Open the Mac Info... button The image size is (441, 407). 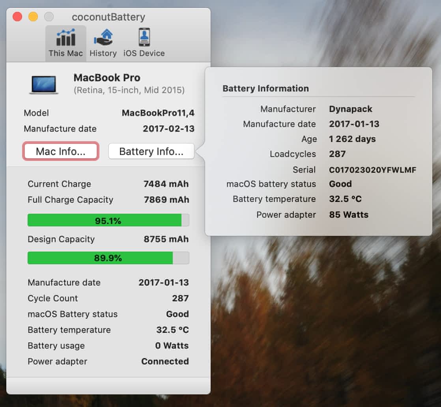61,151
